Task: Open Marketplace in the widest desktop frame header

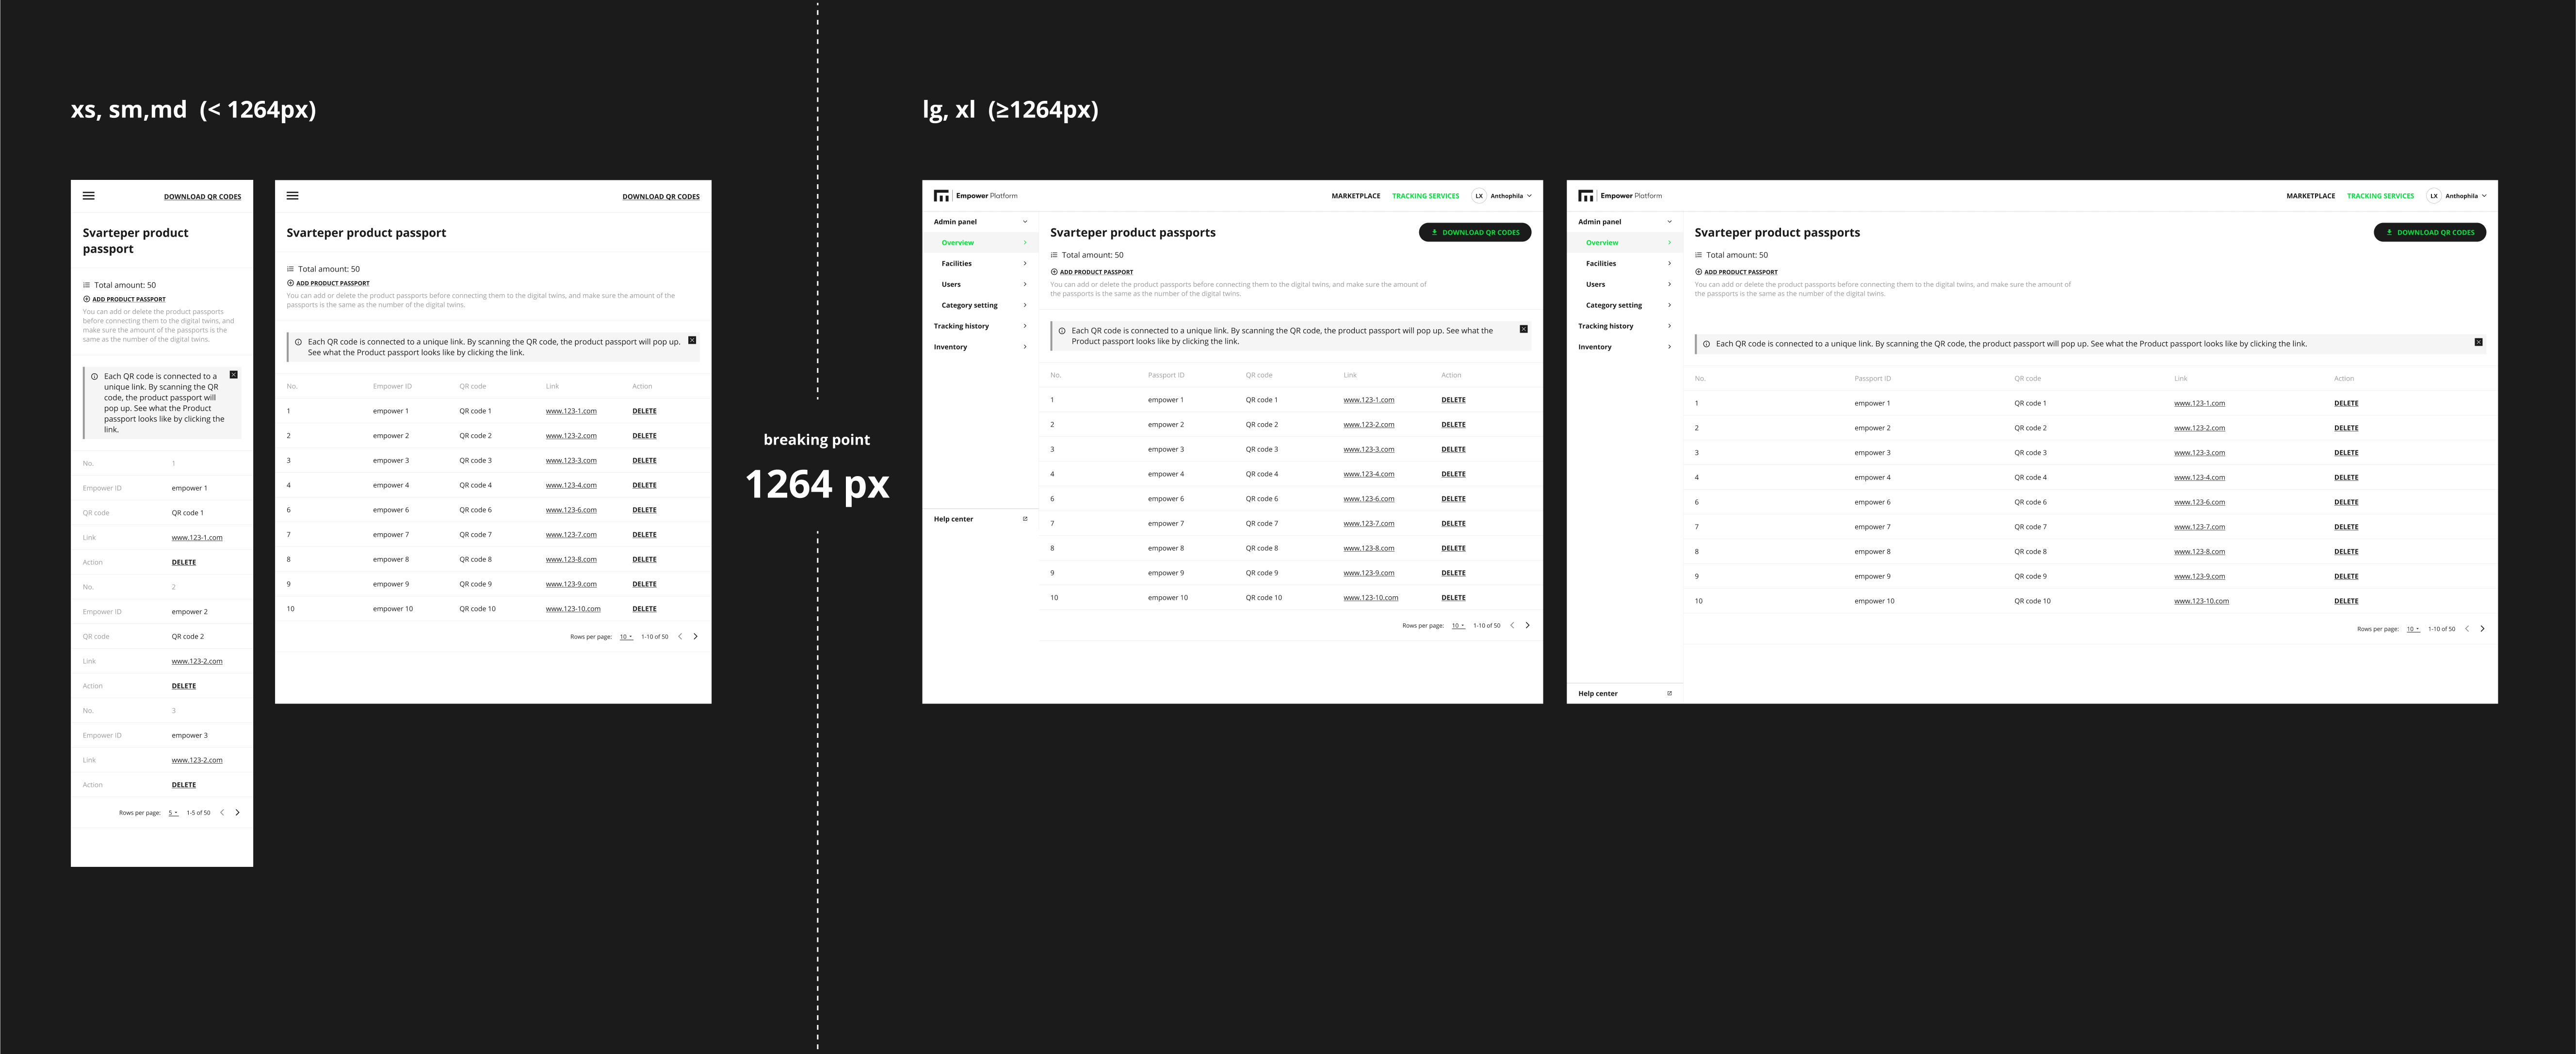Action: coord(2311,196)
